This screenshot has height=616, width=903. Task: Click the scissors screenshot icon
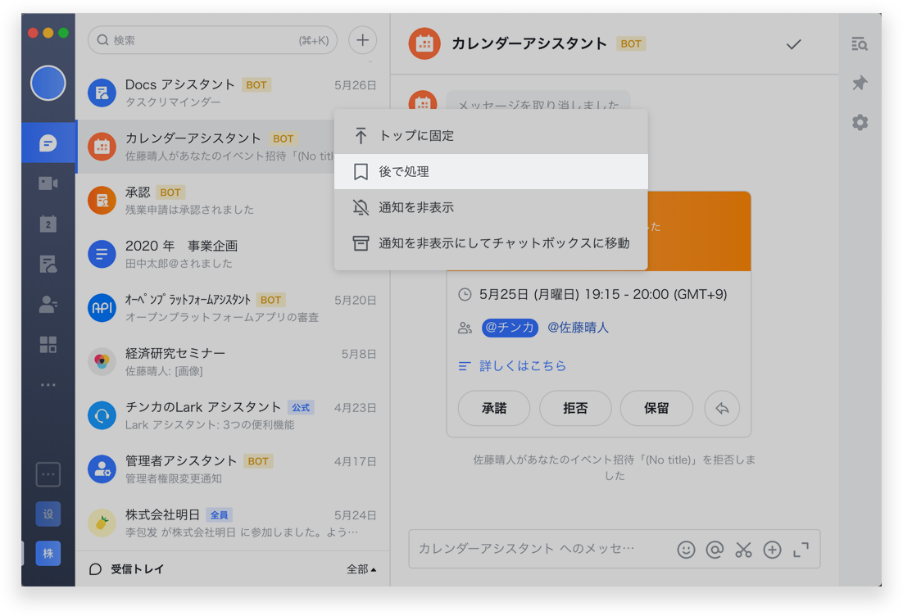743,550
